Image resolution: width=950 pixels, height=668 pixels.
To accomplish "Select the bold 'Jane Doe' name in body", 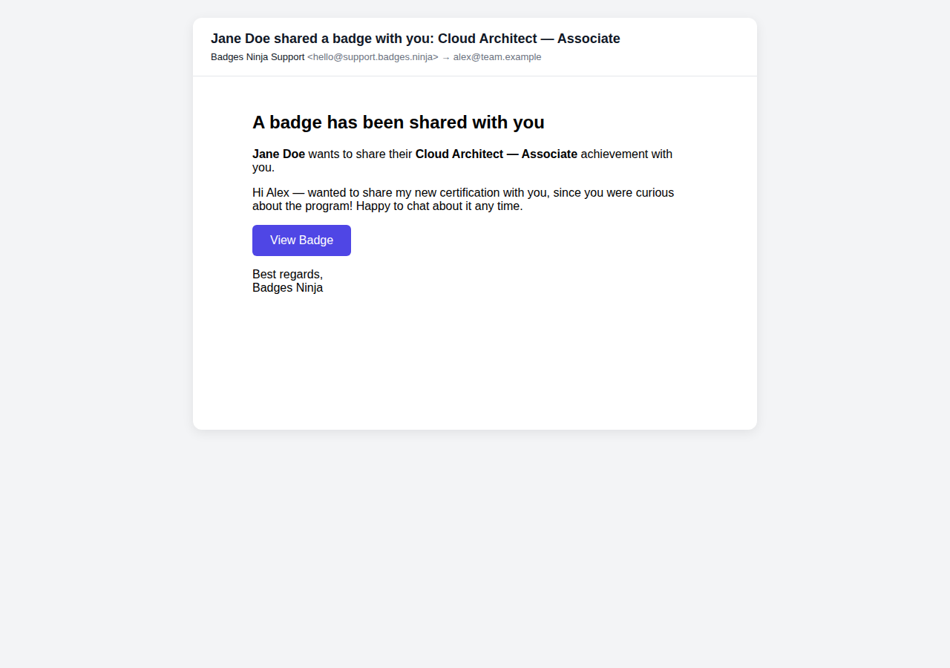I will [x=278, y=154].
